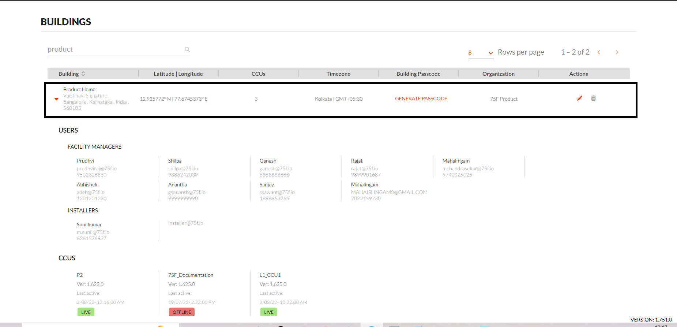677x327 pixels.
Task: Click the Actions column header
Action: pos(578,74)
